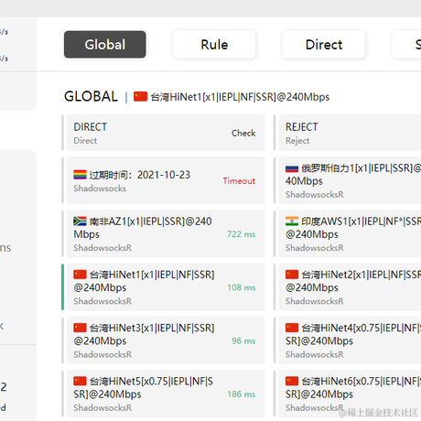
Task: Click the rainbow flag icon on 过期时间 card
Action: coord(80,175)
